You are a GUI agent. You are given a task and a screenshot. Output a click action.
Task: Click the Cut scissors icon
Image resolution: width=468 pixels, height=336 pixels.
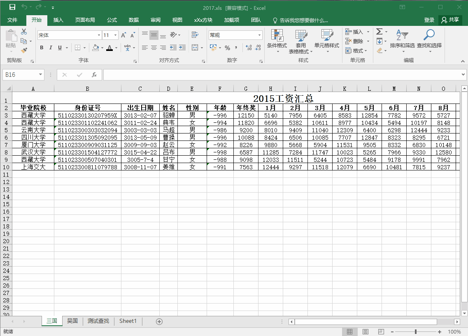[x=24, y=32]
